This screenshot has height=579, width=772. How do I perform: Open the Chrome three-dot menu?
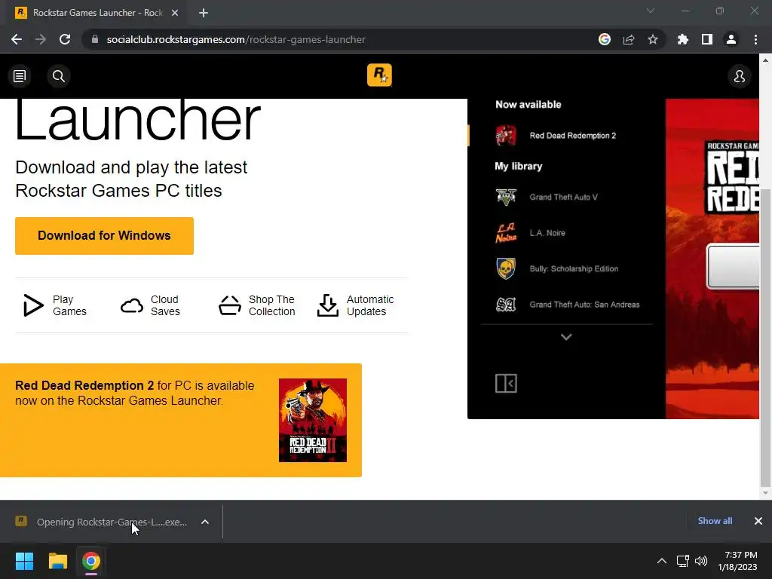(x=755, y=39)
